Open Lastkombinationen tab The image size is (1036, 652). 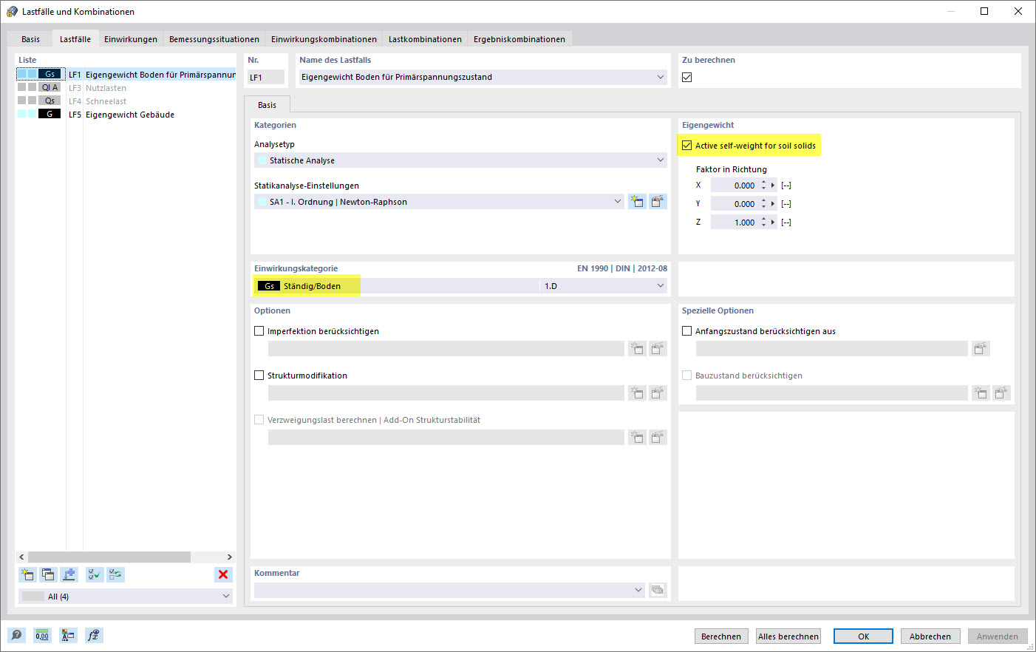pos(425,39)
